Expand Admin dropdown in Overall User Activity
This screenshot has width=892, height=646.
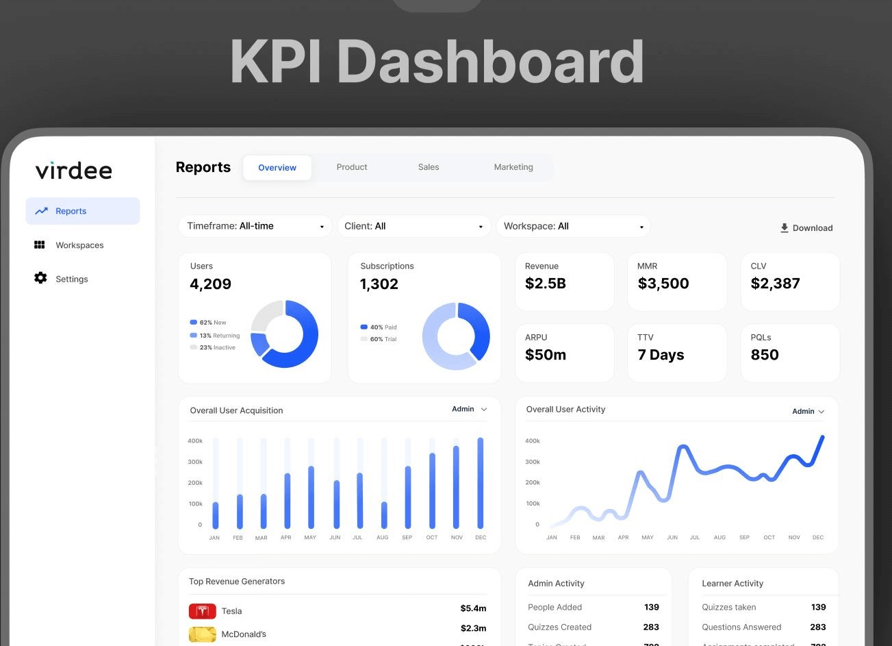point(808,412)
